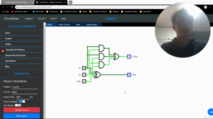
Task: Expand the Sequential Elements section
Action: [22, 55]
